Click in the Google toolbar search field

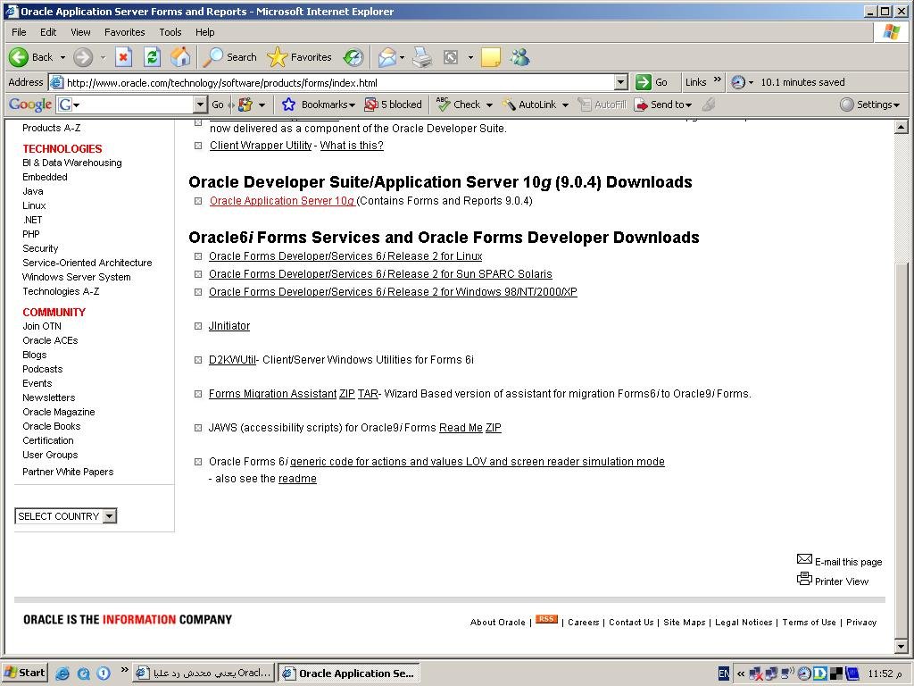coord(133,105)
